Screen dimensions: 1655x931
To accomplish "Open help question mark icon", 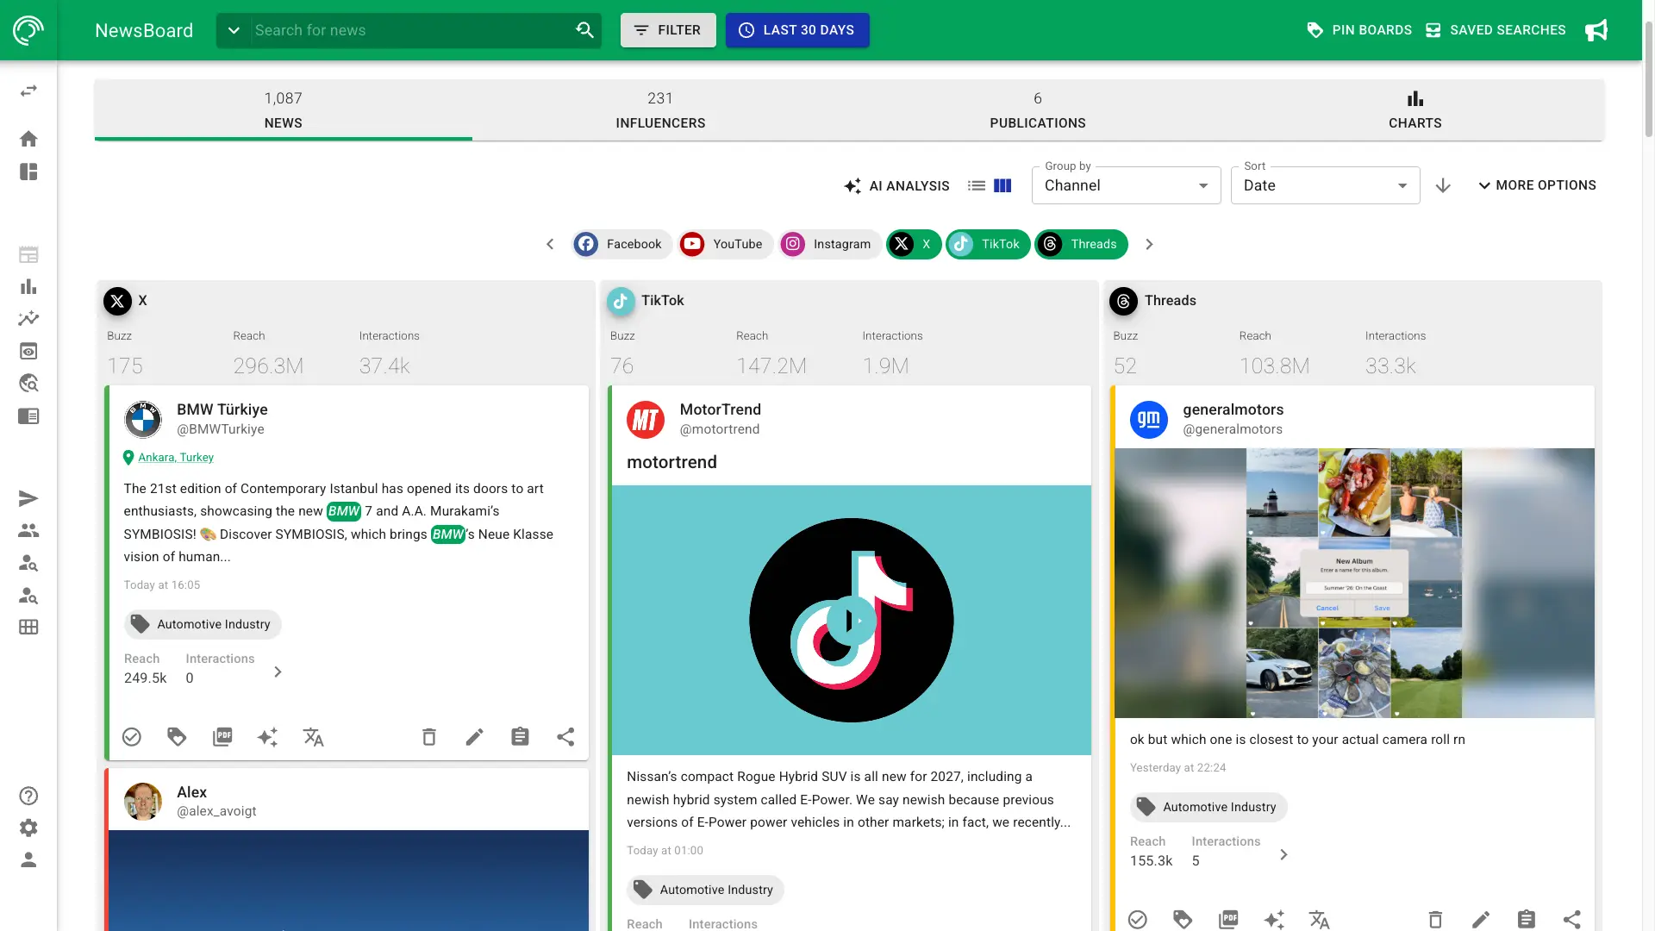I will 28,796.
